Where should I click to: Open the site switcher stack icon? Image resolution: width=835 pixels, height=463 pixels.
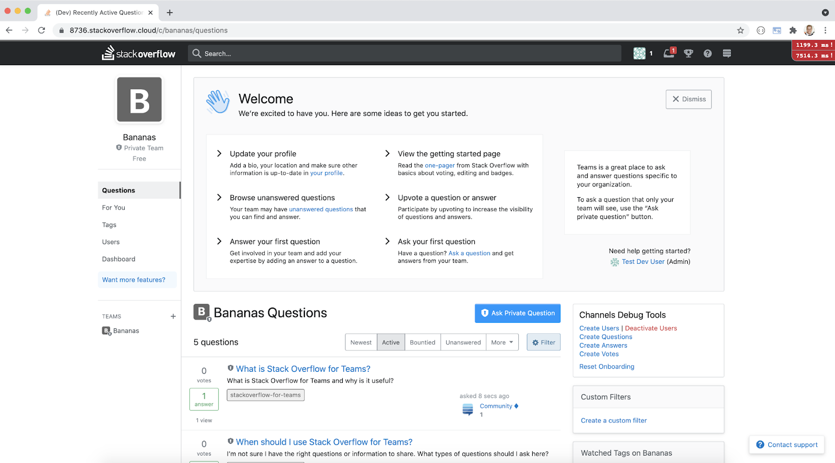pos(727,53)
